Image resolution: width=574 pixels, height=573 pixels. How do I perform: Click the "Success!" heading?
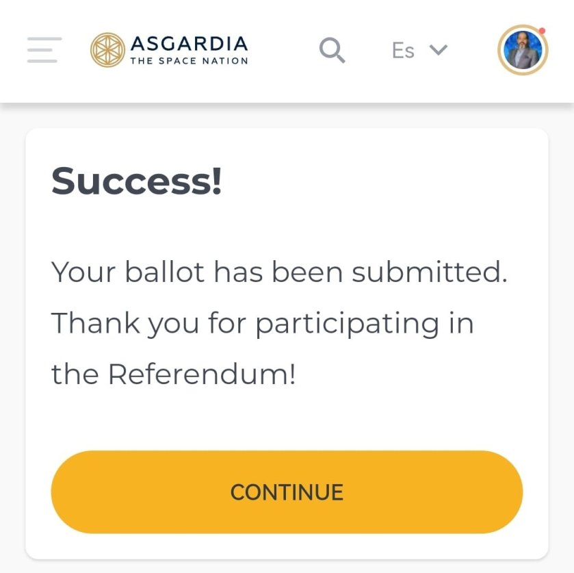137,181
